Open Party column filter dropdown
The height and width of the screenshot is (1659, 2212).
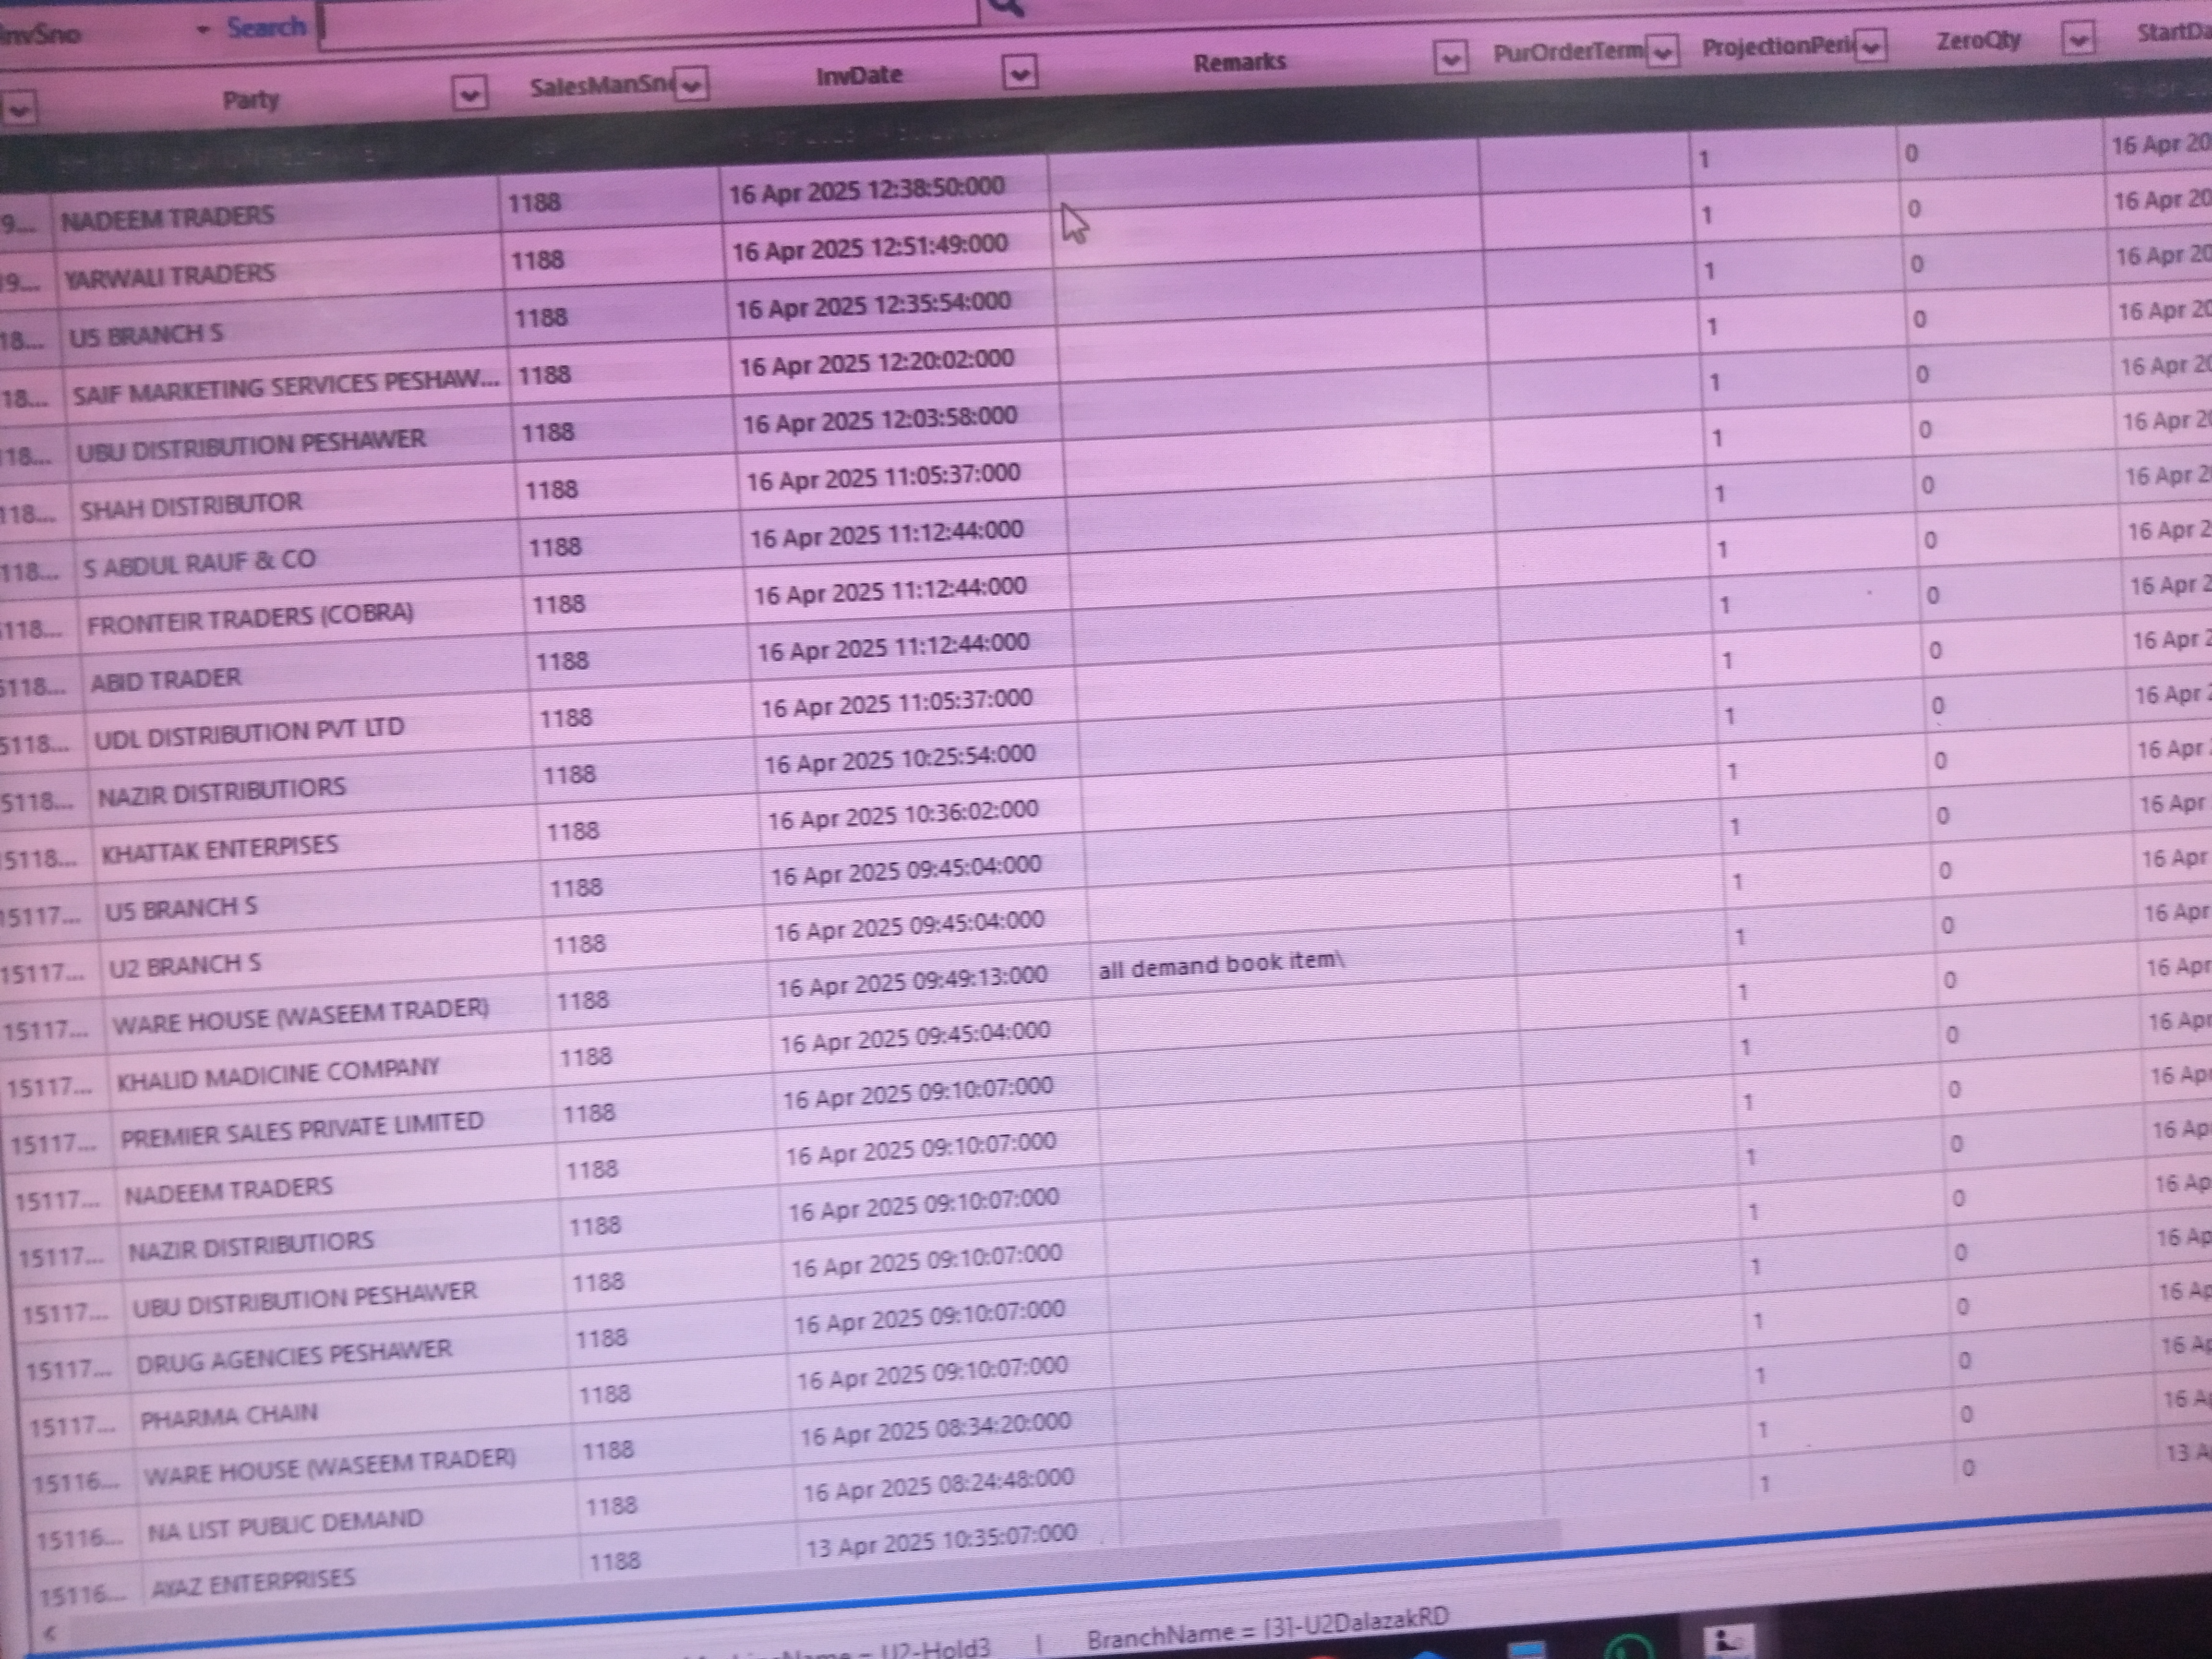coord(469,94)
